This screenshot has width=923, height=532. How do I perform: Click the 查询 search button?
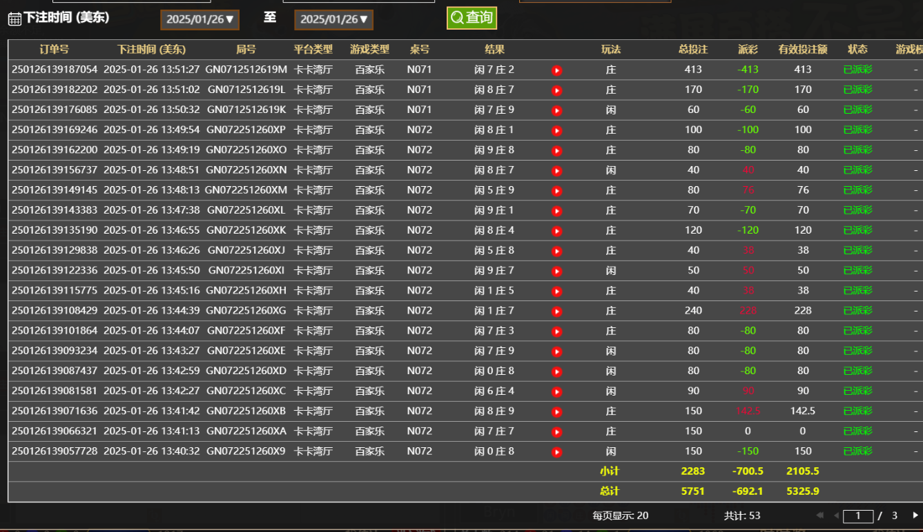coord(472,18)
